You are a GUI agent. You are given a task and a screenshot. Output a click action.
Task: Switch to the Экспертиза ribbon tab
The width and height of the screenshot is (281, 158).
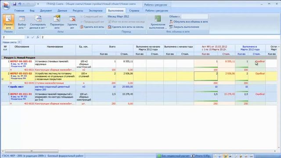[96, 11]
